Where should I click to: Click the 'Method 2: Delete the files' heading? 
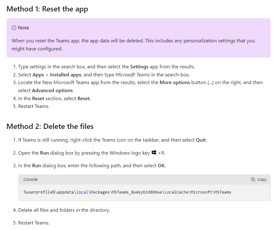tap(50, 126)
